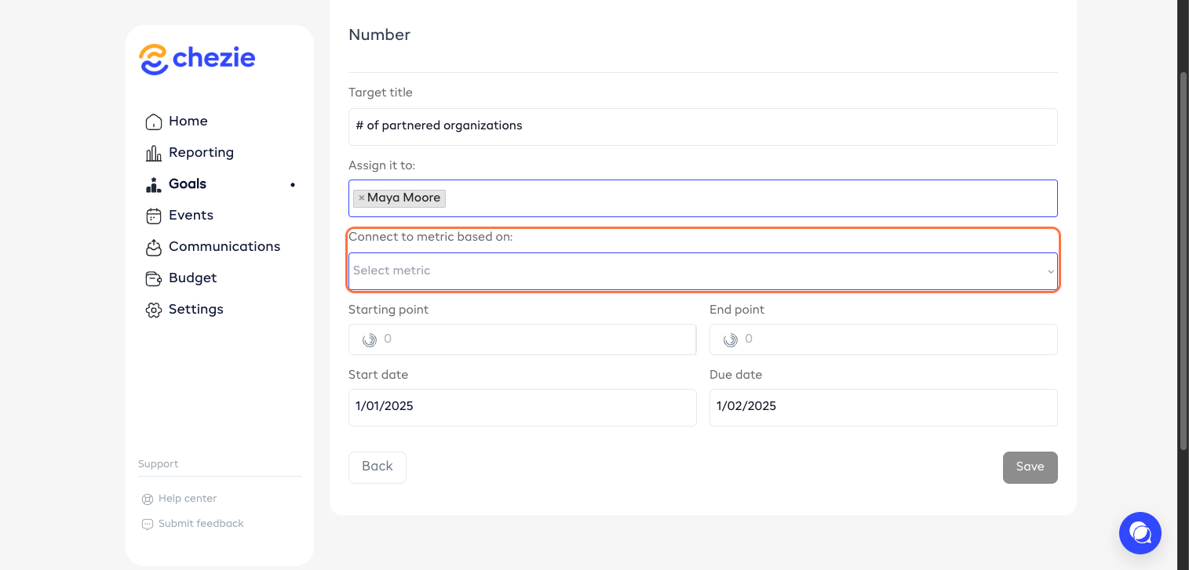Open the chat support bubble
Image resolution: width=1189 pixels, height=570 pixels.
[1140, 533]
